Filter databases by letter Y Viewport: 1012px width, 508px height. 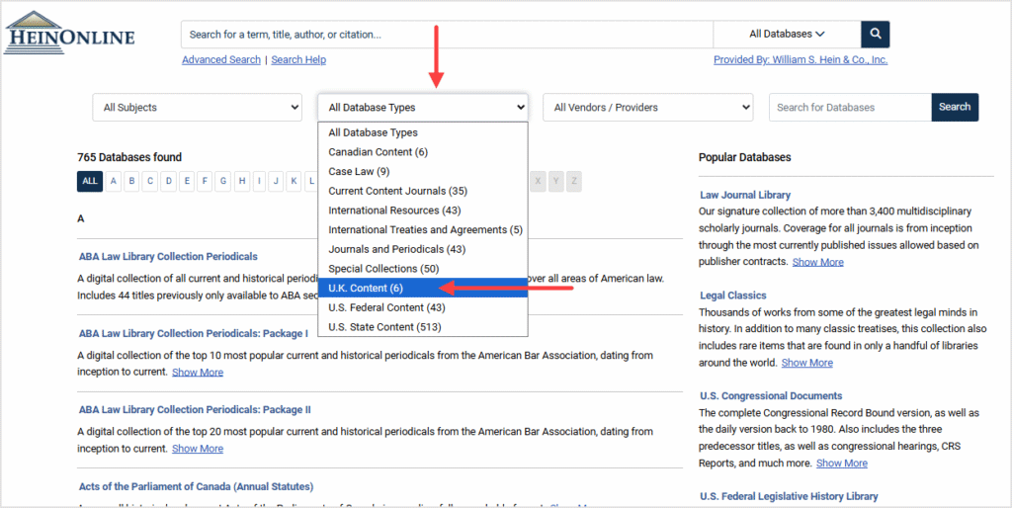[x=555, y=182]
